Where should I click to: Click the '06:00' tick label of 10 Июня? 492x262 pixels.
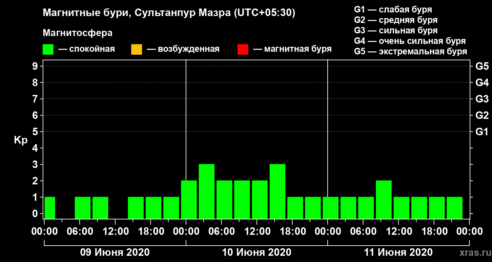221,232
